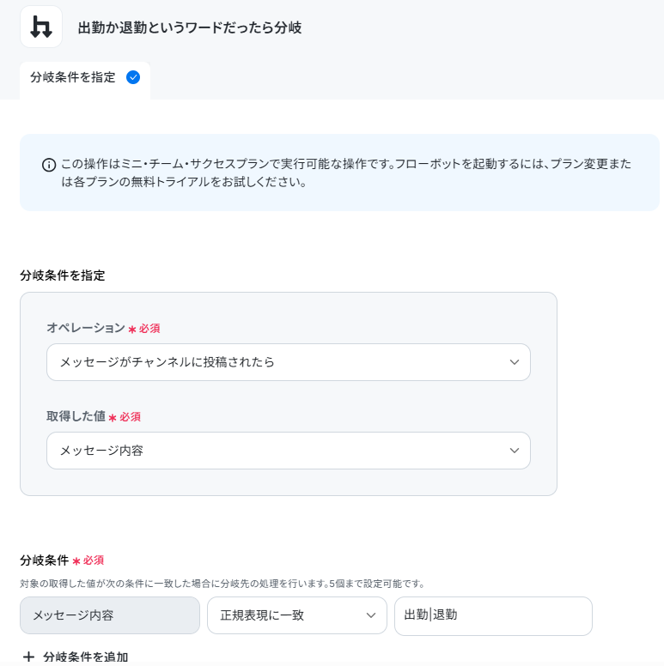Image resolution: width=664 pixels, height=666 pixels.
Task: Expand the 正規表現に一致 condition selector
Action: click(x=296, y=615)
